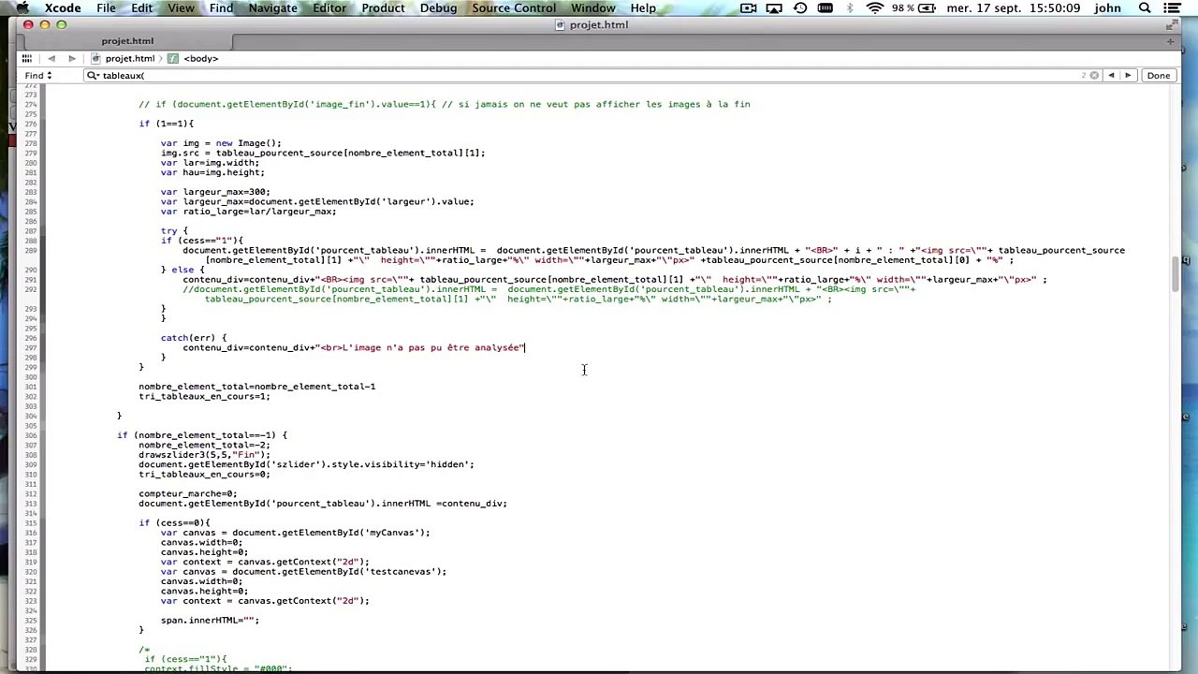Add a new editor tab with plus
Screen dimensions: 1198x674
[x=1170, y=41]
